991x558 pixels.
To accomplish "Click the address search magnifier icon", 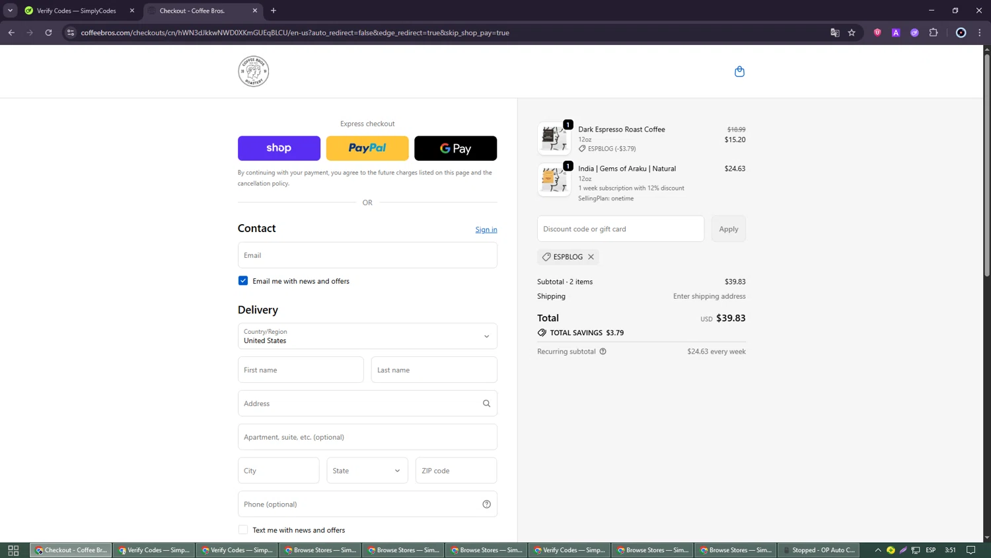I will click(x=486, y=403).
